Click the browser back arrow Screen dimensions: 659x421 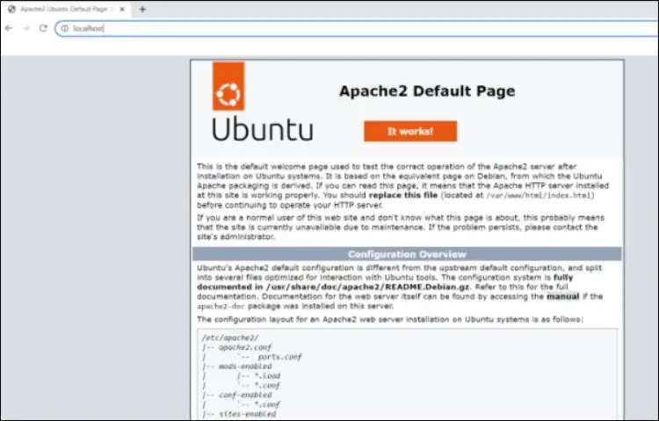point(9,28)
